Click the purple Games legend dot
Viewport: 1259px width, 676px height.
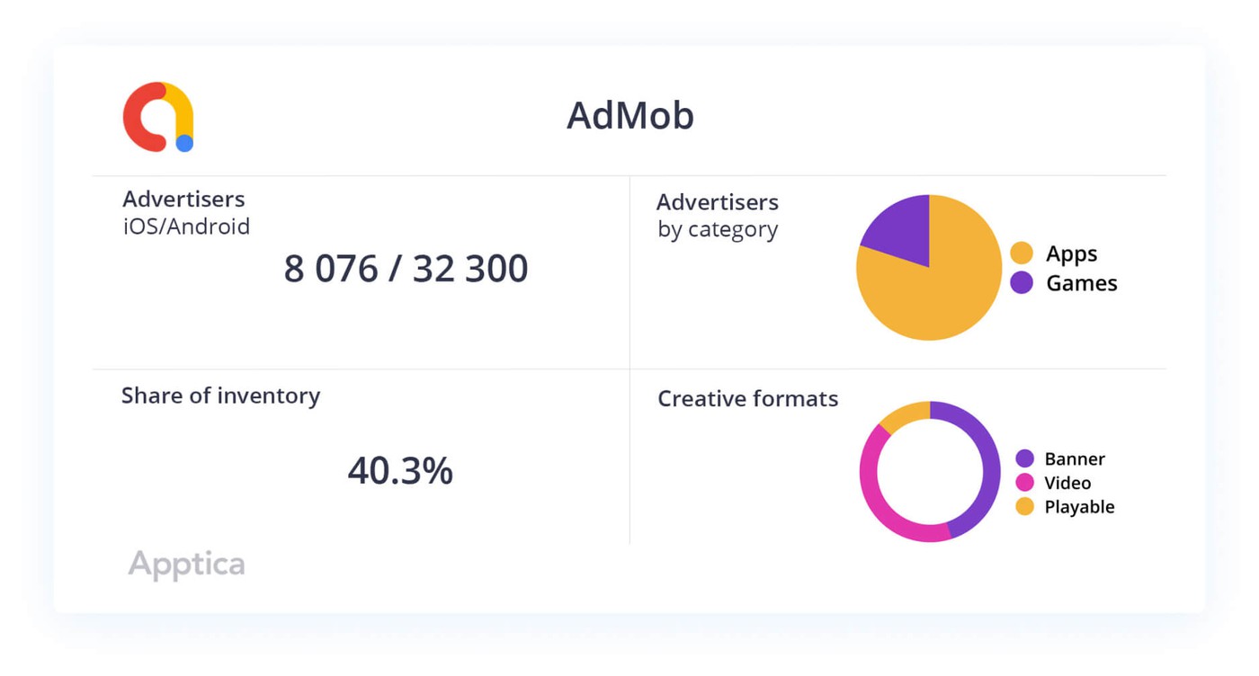(1022, 283)
